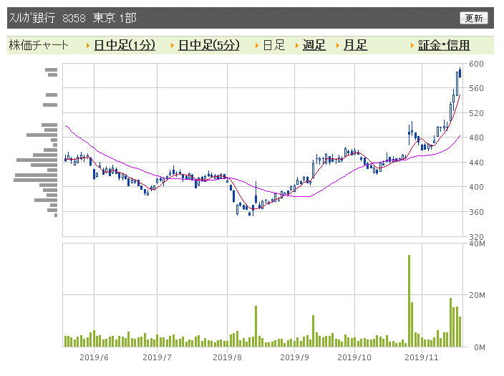The height and width of the screenshot is (376, 504).
Task: Click the orange arrow before 日中足(1分)
Action: 88,46
